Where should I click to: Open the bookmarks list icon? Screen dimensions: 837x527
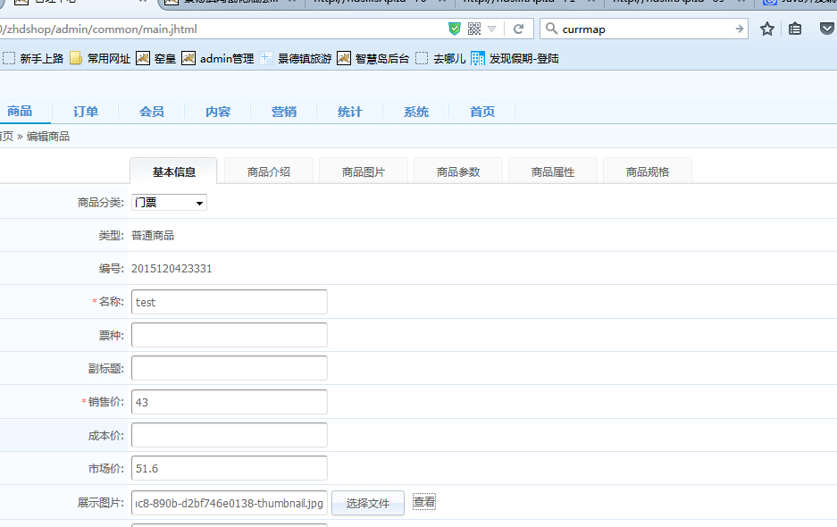[x=795, y=29]
